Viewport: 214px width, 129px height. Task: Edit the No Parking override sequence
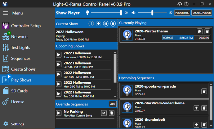[104, 113]
